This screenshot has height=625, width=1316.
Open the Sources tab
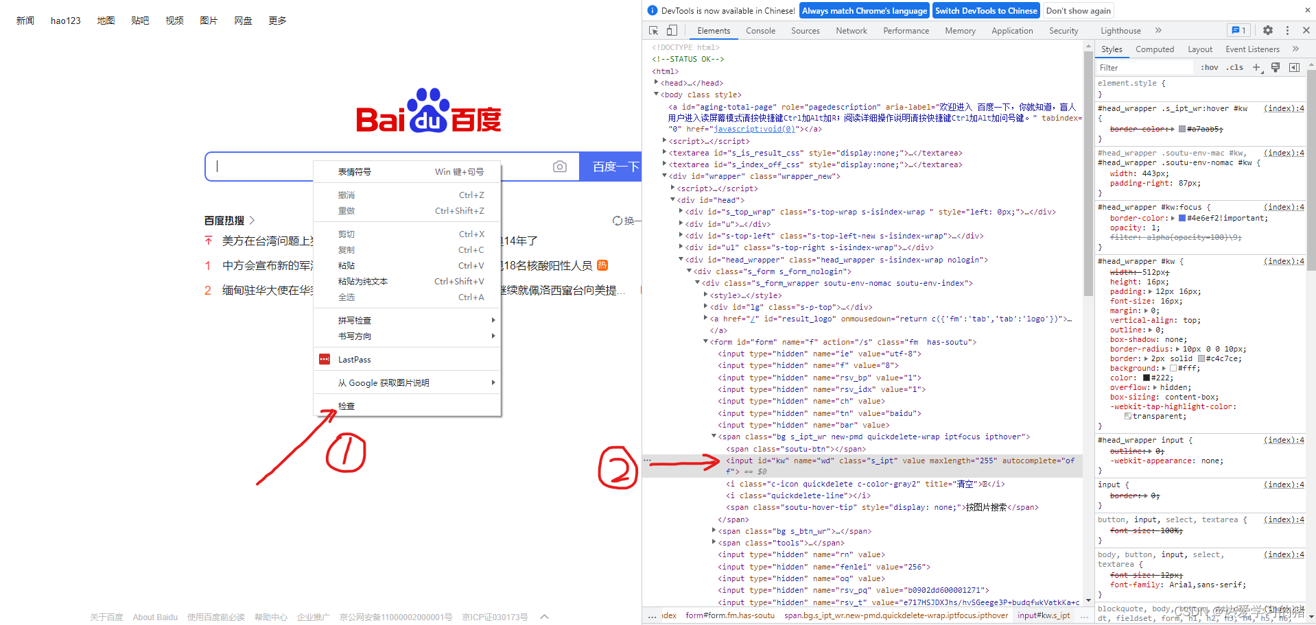click(x=806, y=31)
